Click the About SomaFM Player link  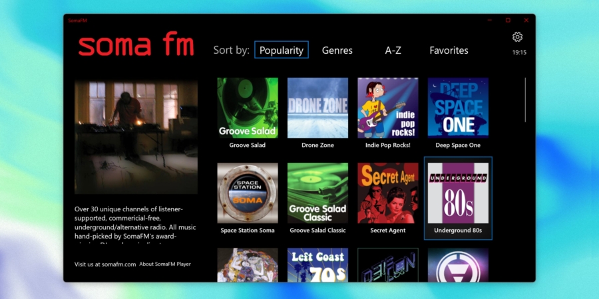pyautogui.click(x=165, y=264)
